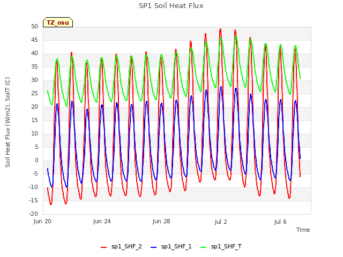Click the 45 y-axis tick label
Image resolution: width=343 pixels, height=257 pixels.
34,40
